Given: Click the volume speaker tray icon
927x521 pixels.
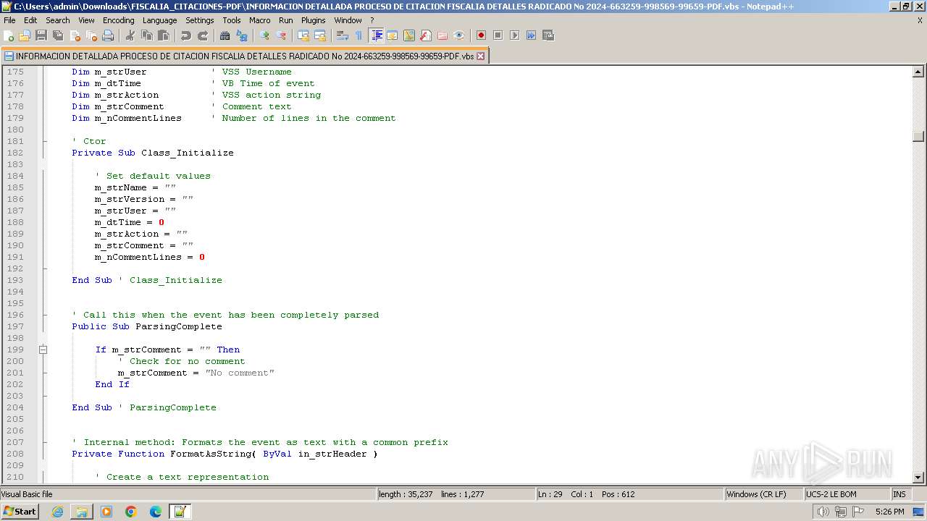Looking at the screenshot, I should [x=823, y=512].
